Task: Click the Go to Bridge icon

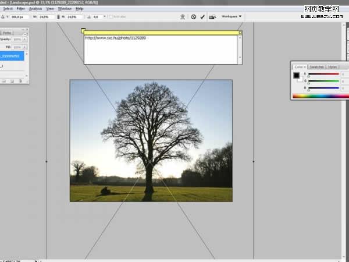Action: 212,17
